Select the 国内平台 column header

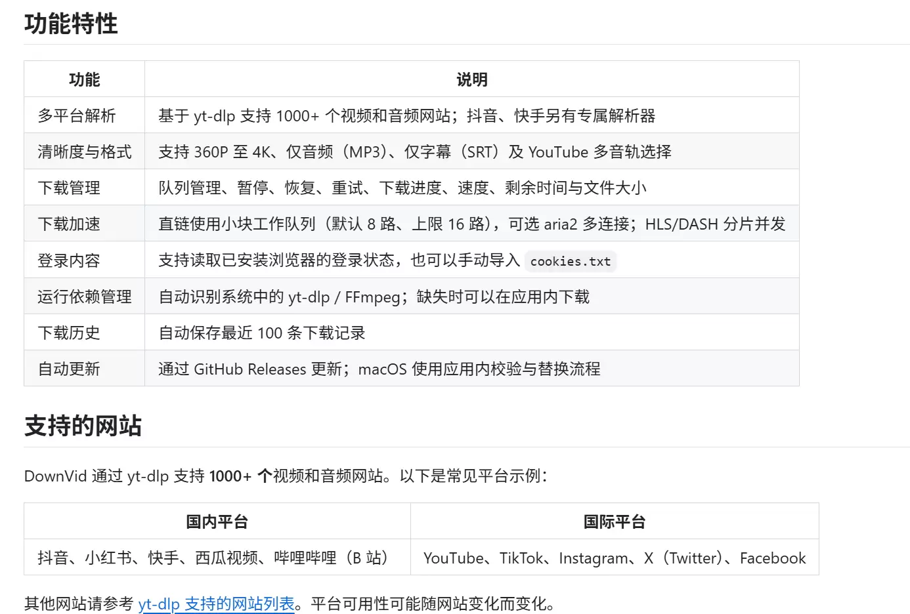coord(217,522)
